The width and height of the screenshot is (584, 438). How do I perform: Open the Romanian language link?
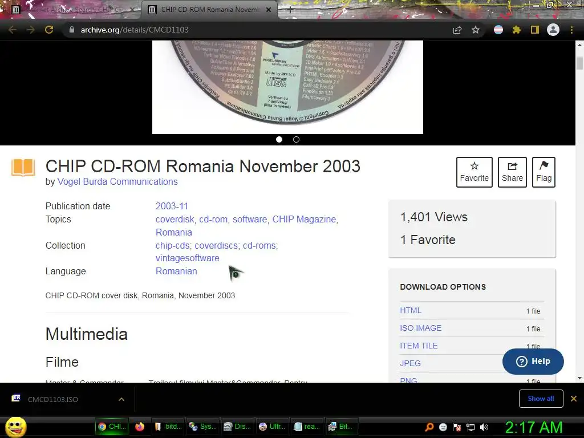[176, 271]
